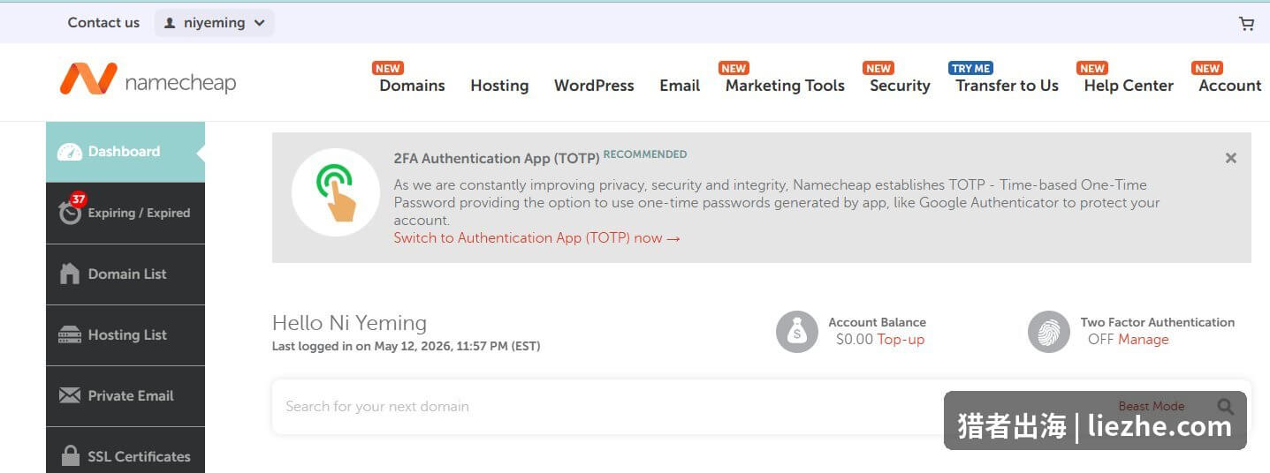Open the Hosting menu
This screenshot has height=473, width=1270.
click(499, 86)
